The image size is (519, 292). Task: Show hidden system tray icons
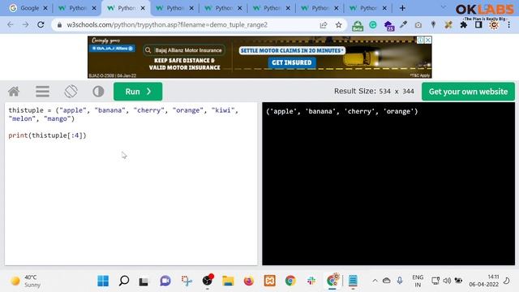(x=375, y=281)
